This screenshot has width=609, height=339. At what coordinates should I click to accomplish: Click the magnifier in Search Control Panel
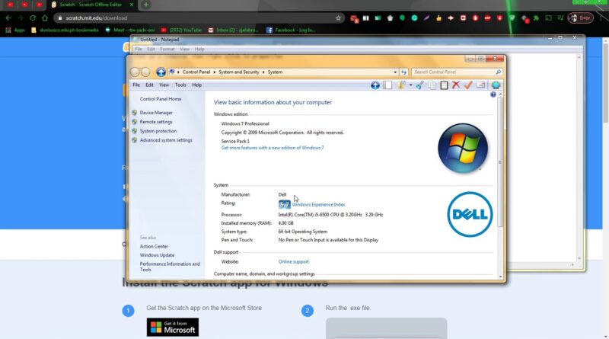coord(499,72)
